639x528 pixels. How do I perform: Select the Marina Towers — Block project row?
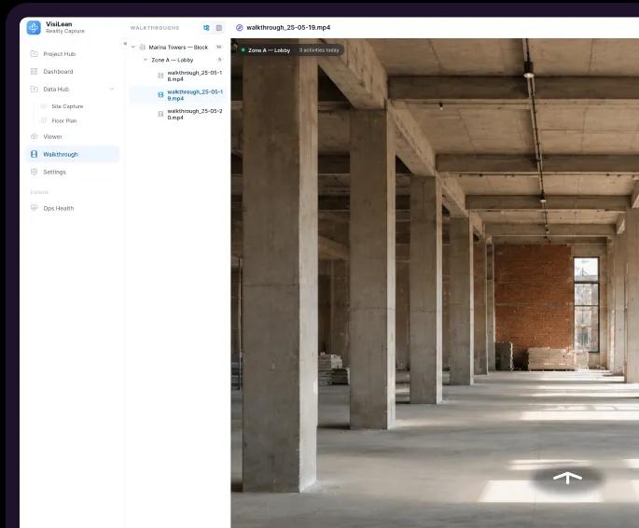click(177, 48)
